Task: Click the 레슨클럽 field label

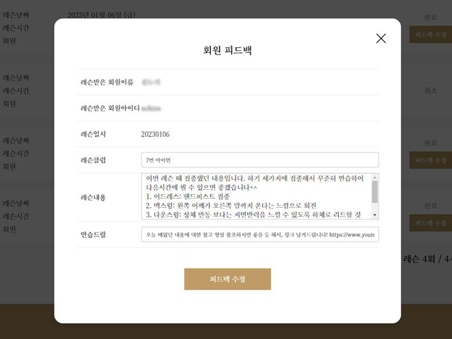Action: (93, 160)
